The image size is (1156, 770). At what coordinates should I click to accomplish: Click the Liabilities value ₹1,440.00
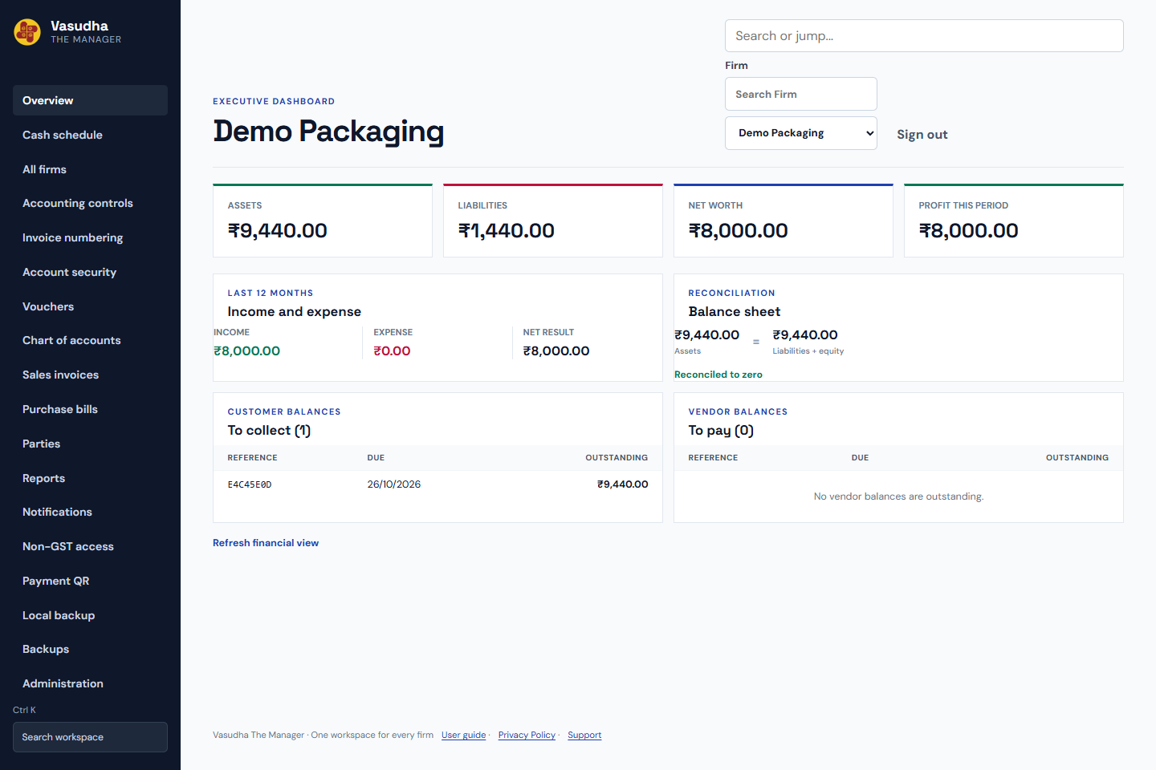(x=507, y=231)
